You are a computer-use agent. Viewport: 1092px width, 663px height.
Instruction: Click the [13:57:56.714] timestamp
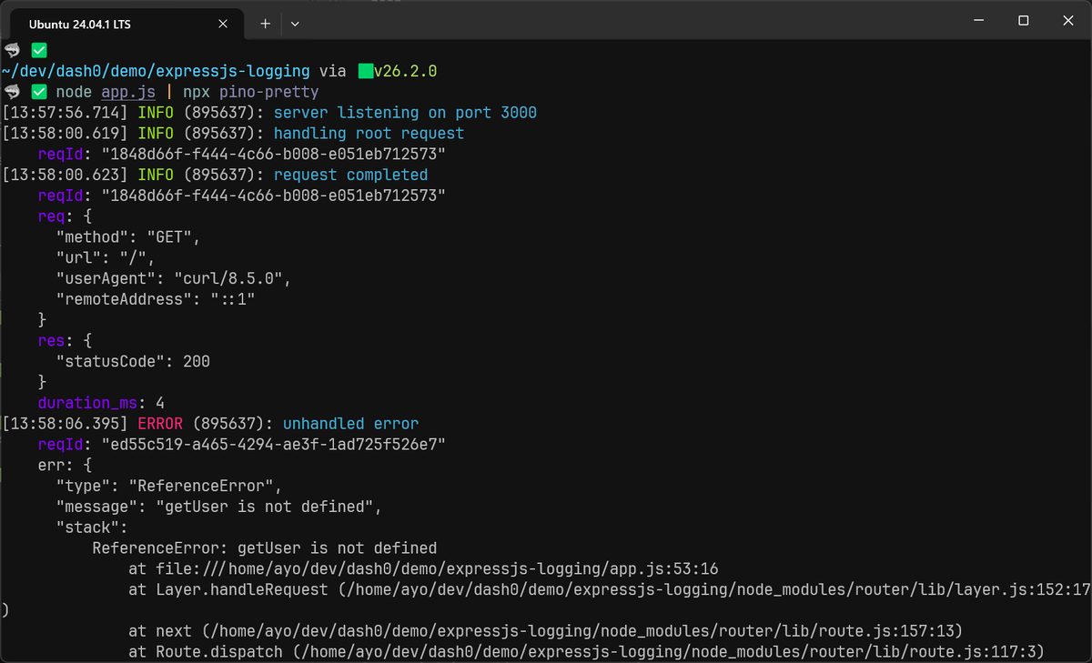click(x=66, y=113)
